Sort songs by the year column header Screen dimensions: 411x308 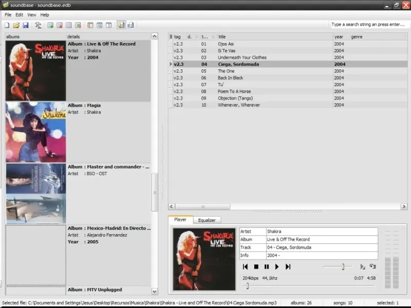pos(339,36)
